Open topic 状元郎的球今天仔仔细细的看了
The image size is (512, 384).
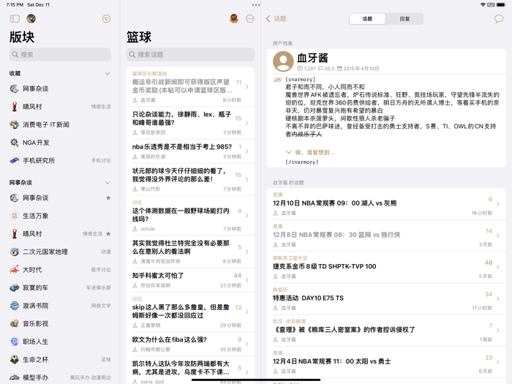(190, 180)
